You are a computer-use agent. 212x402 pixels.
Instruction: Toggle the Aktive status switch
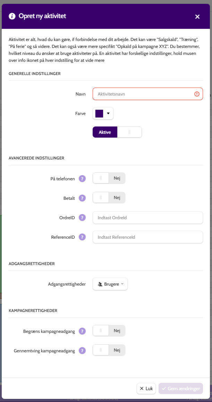117,132
